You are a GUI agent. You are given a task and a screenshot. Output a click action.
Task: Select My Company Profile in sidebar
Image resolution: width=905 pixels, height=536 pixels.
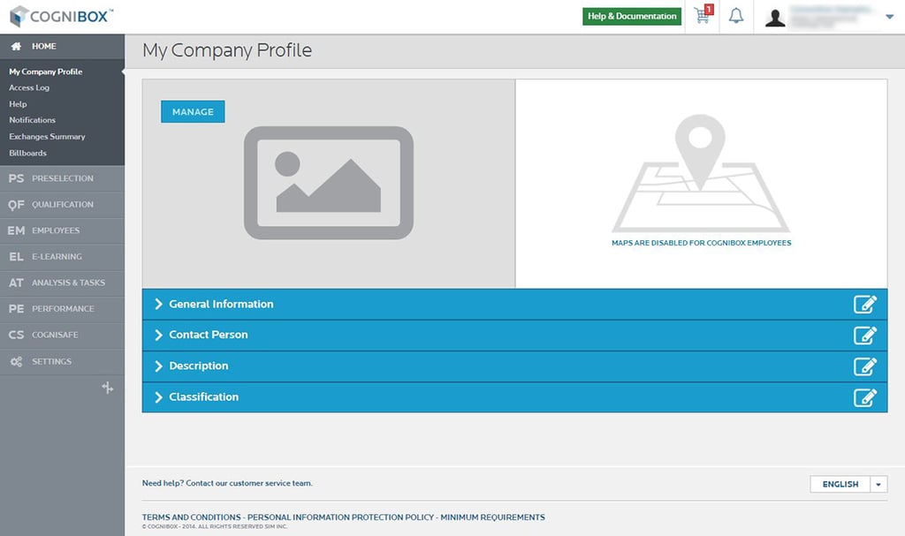46,72
